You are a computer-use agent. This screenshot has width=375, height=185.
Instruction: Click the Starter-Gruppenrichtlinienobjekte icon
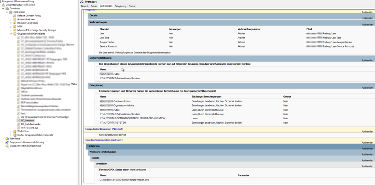coord(15,135)
